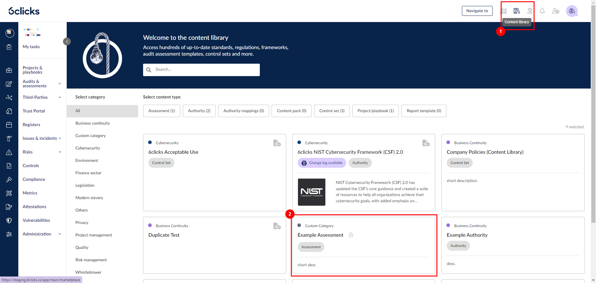
Task: Open the support headset icon
Action: (530, 11)
